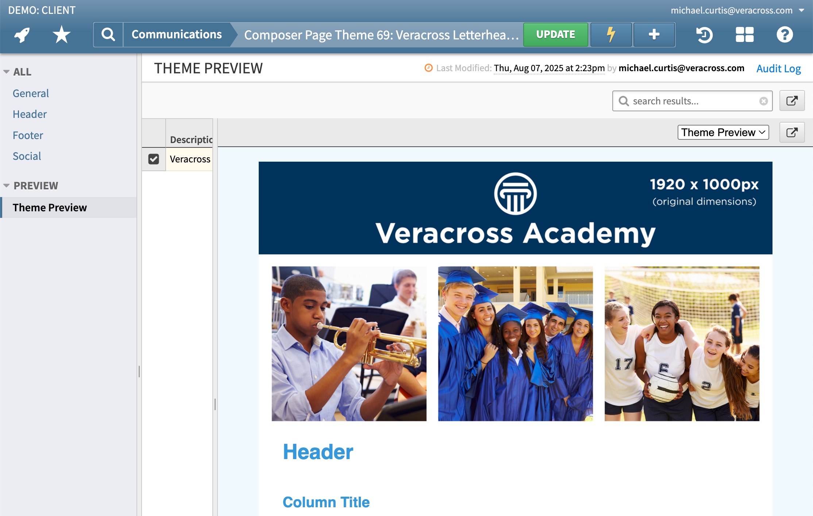Click the plus add record button
Screen dimensions: 813x516
click(654, 35)
